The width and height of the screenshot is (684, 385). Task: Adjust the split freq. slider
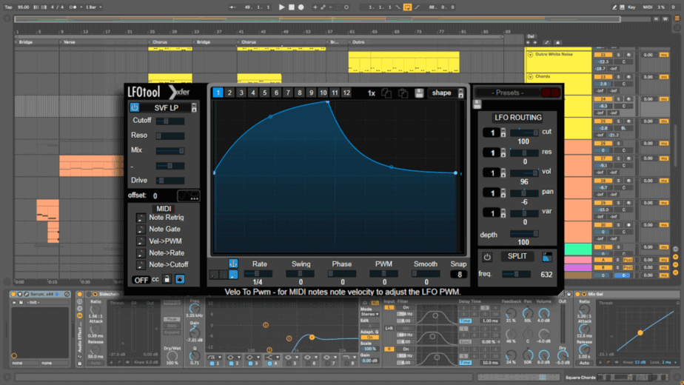[517, 274]
